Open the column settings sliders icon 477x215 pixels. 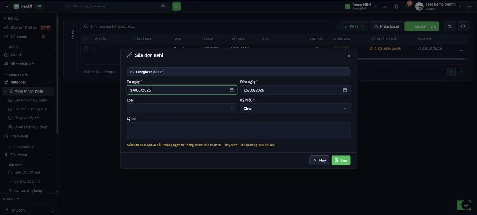(x=450, y=26)
